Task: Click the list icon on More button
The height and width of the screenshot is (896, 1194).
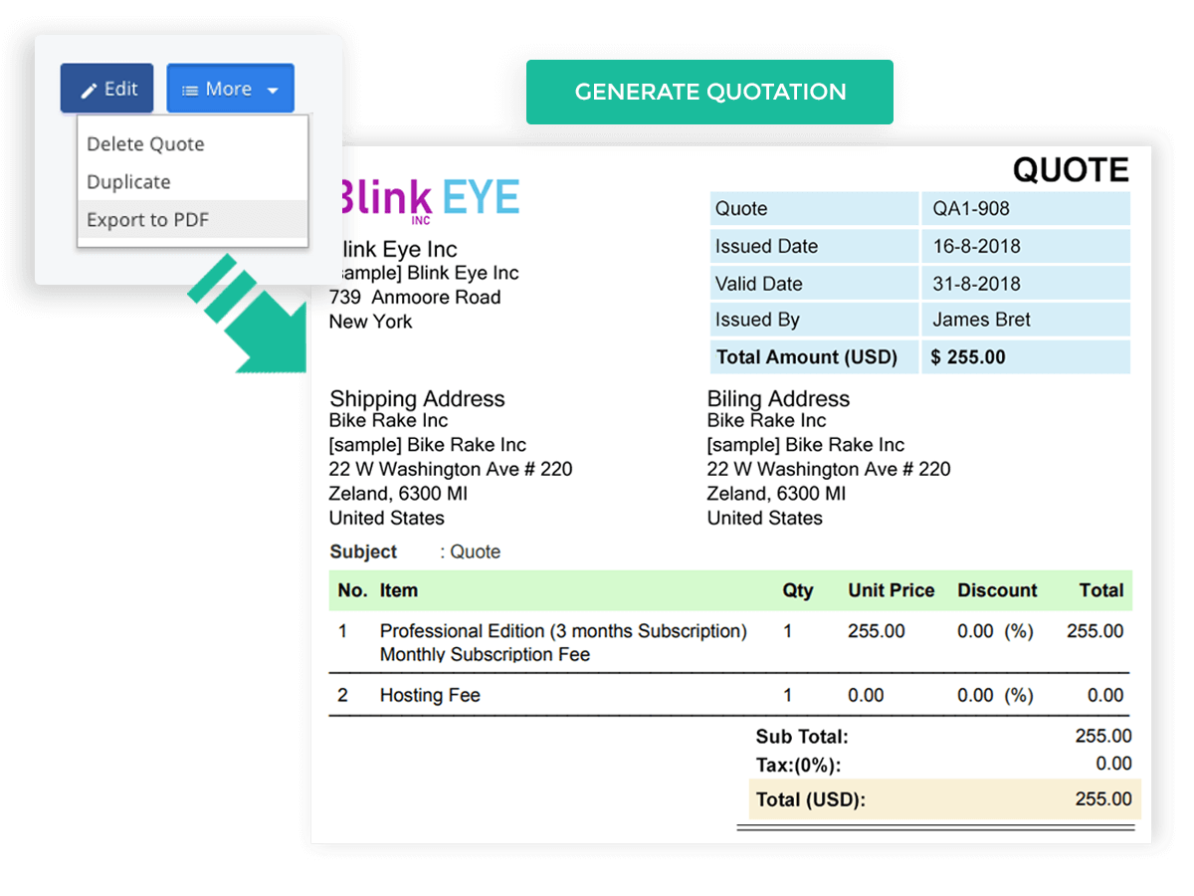Action: 189,90
